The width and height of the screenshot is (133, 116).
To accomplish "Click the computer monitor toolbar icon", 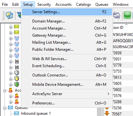I will tap(9, 15).
